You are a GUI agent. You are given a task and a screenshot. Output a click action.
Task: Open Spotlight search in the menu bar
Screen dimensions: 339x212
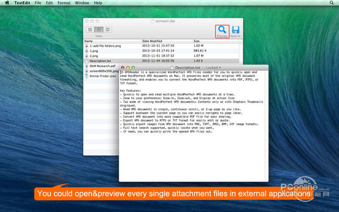pyautogui.click(x=331, y=3)
